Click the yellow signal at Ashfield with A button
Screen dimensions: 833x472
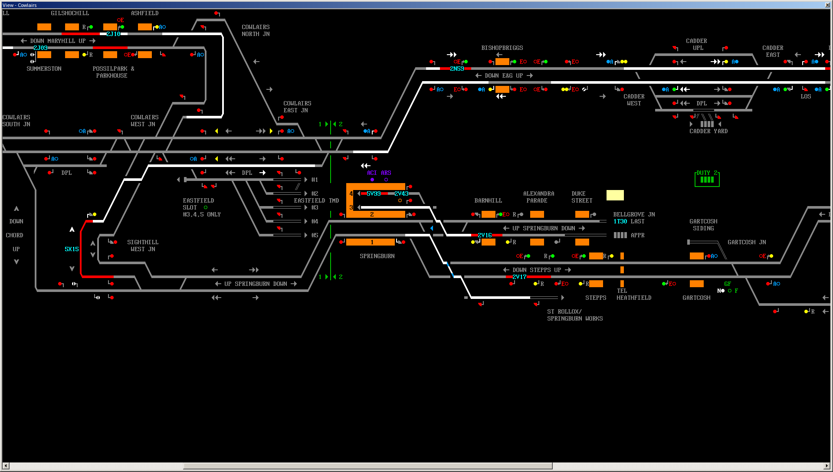[x=157, y=27]
